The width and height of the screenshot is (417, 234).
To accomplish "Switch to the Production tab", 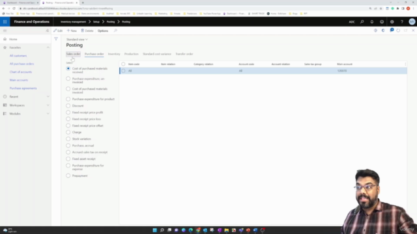I will tap(132, 54).
